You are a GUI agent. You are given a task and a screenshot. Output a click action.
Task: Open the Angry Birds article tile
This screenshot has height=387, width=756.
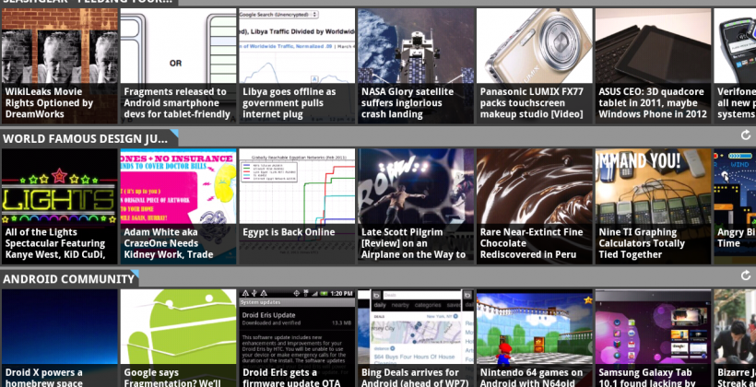coord(735,206)
